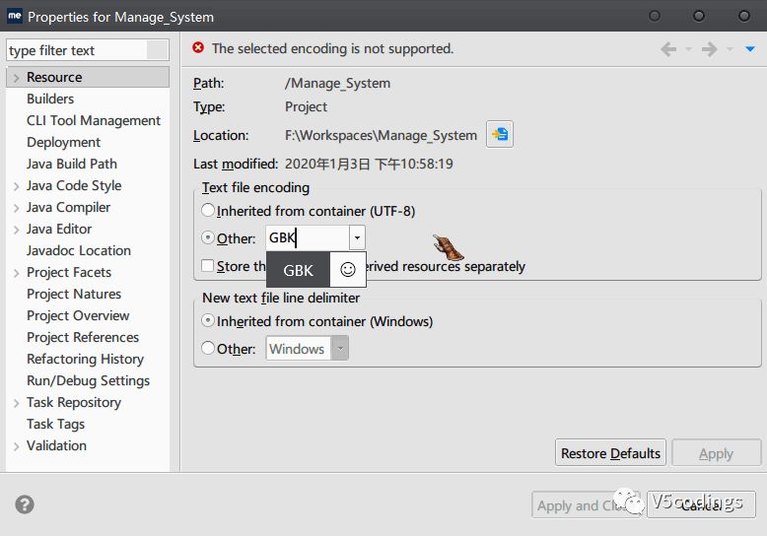Expand the Java Code Style tree node
767x536 pixels.
click(17, 186)
